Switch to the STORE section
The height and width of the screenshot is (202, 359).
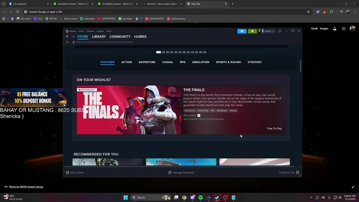pos(83,37)
